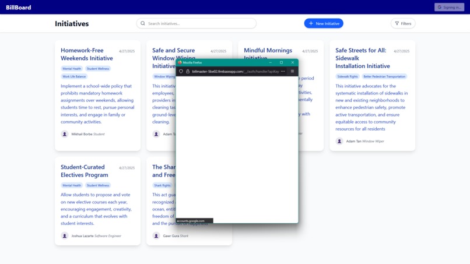Click the Window Wiping tag
Viewport: 470px width, 264px height.
click(164, 76)
